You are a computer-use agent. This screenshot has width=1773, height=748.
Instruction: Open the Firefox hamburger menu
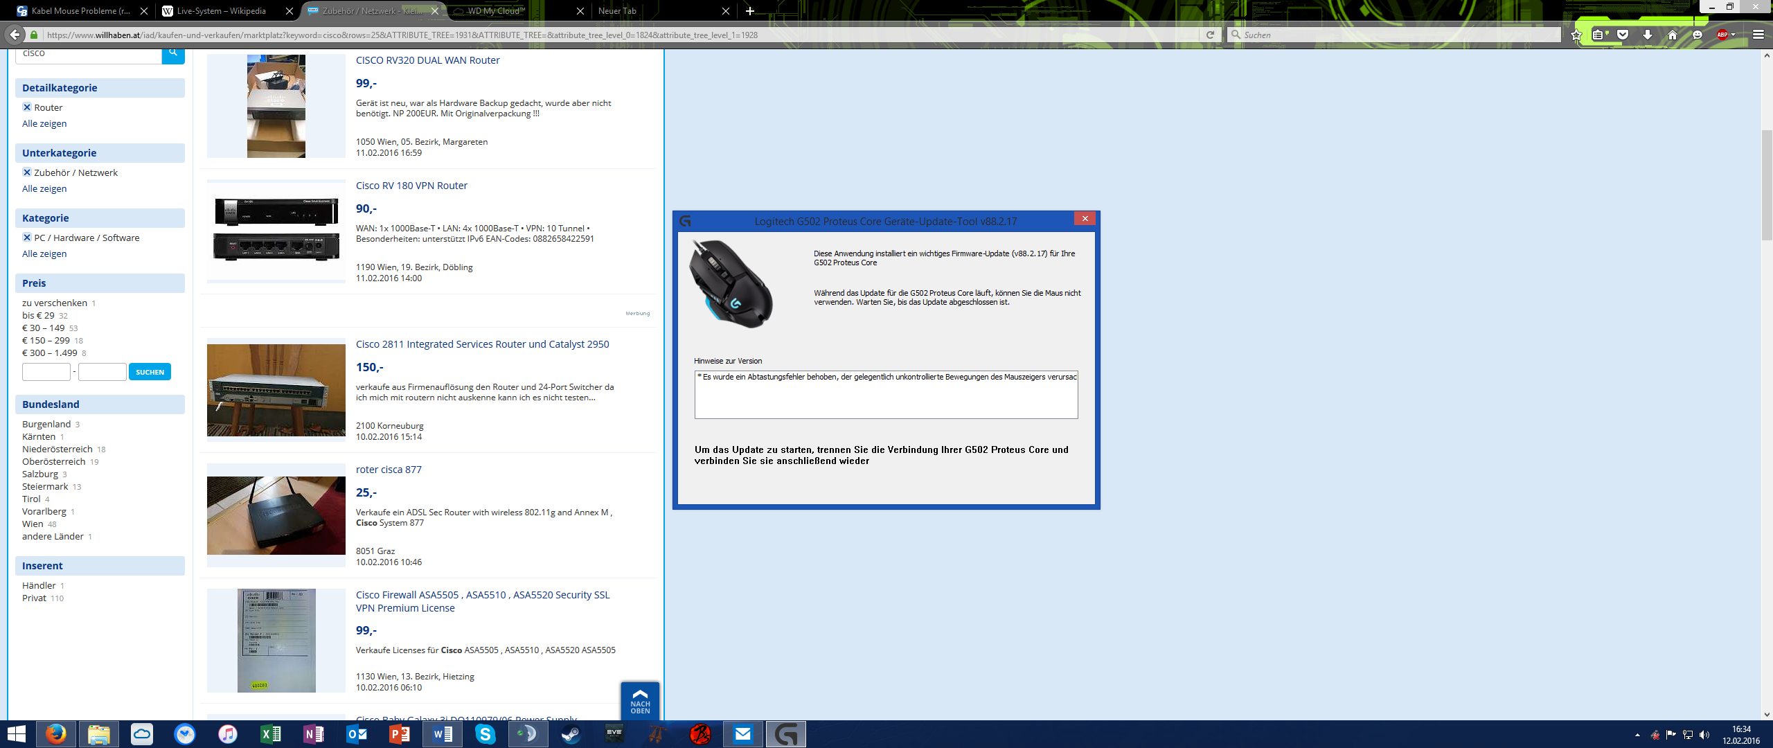tap(1758, 35)
